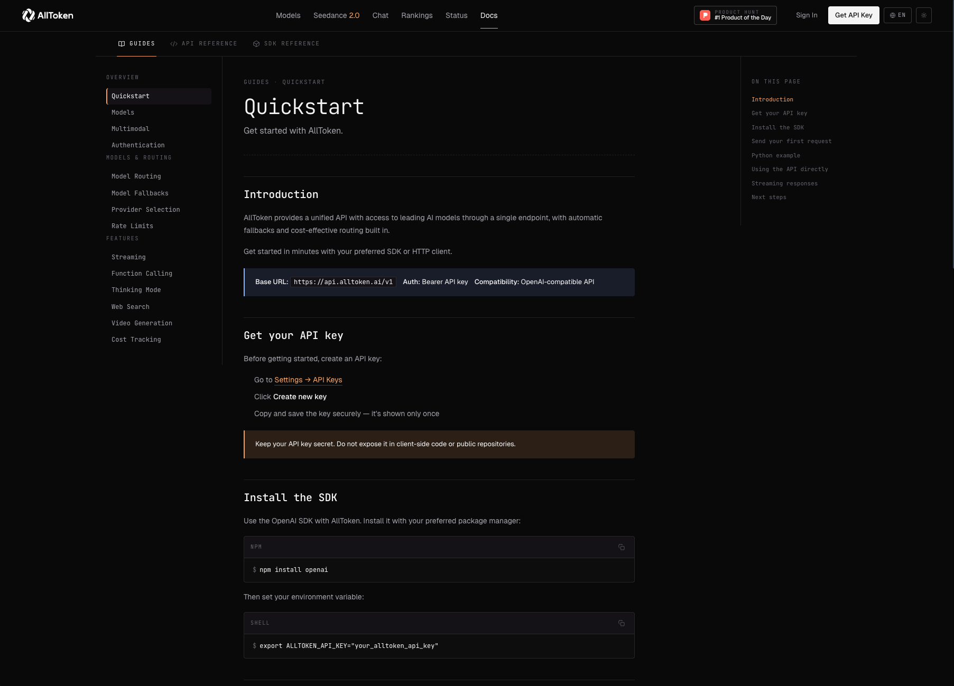
Task: Jump to Using the API directly
Action: [x=790, y=169]
